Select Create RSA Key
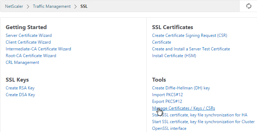This screenshot has height=132, width=257. [x=20, y=88]
